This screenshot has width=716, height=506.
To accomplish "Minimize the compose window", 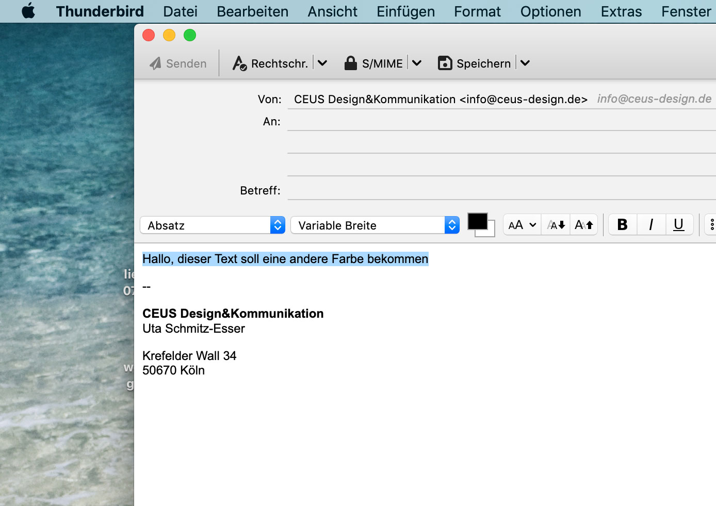I will 169,35.
